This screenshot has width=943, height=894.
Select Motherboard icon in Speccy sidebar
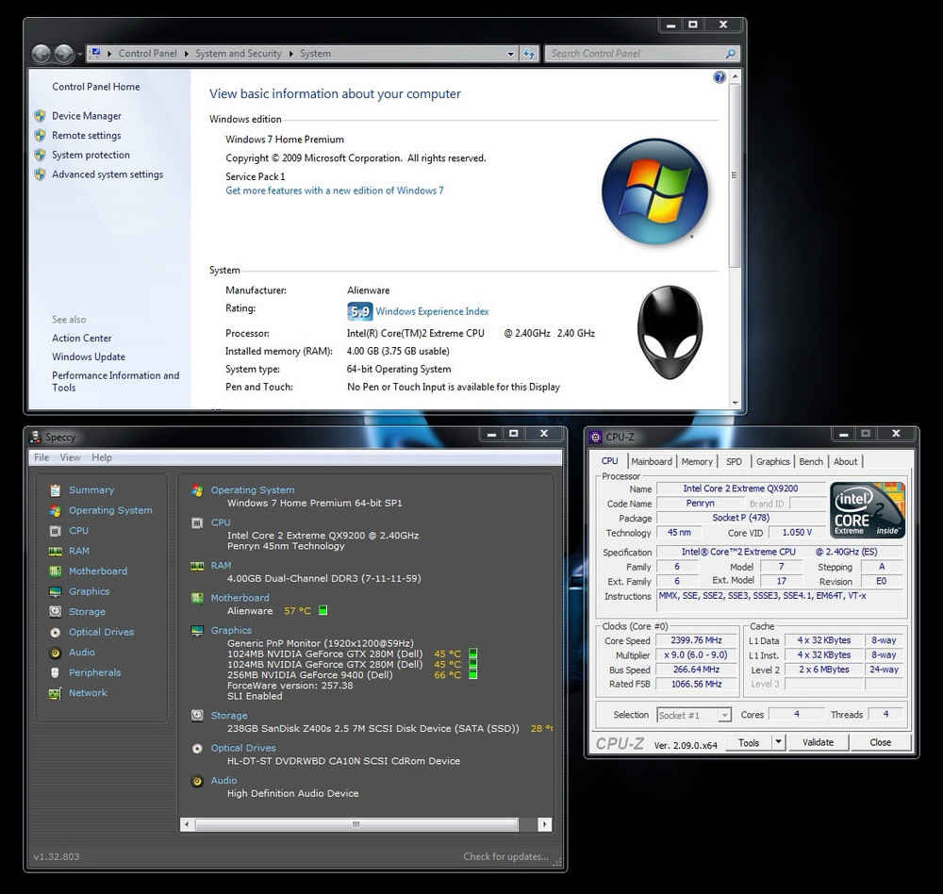click(56, 571)
